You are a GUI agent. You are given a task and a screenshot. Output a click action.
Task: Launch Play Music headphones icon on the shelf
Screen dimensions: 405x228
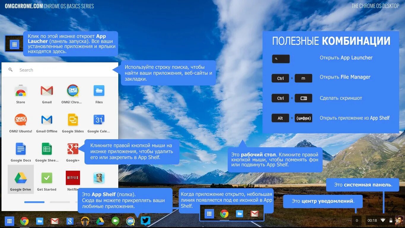point(85,221)
